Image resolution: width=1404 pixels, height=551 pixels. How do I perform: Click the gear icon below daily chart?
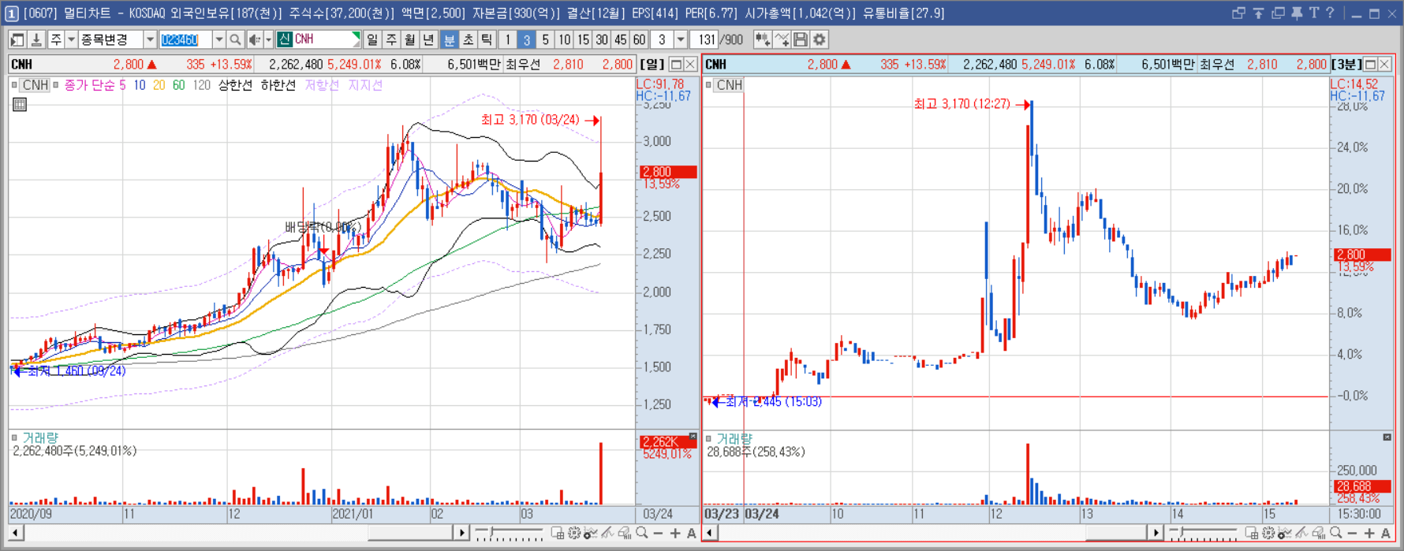(574, 534)
